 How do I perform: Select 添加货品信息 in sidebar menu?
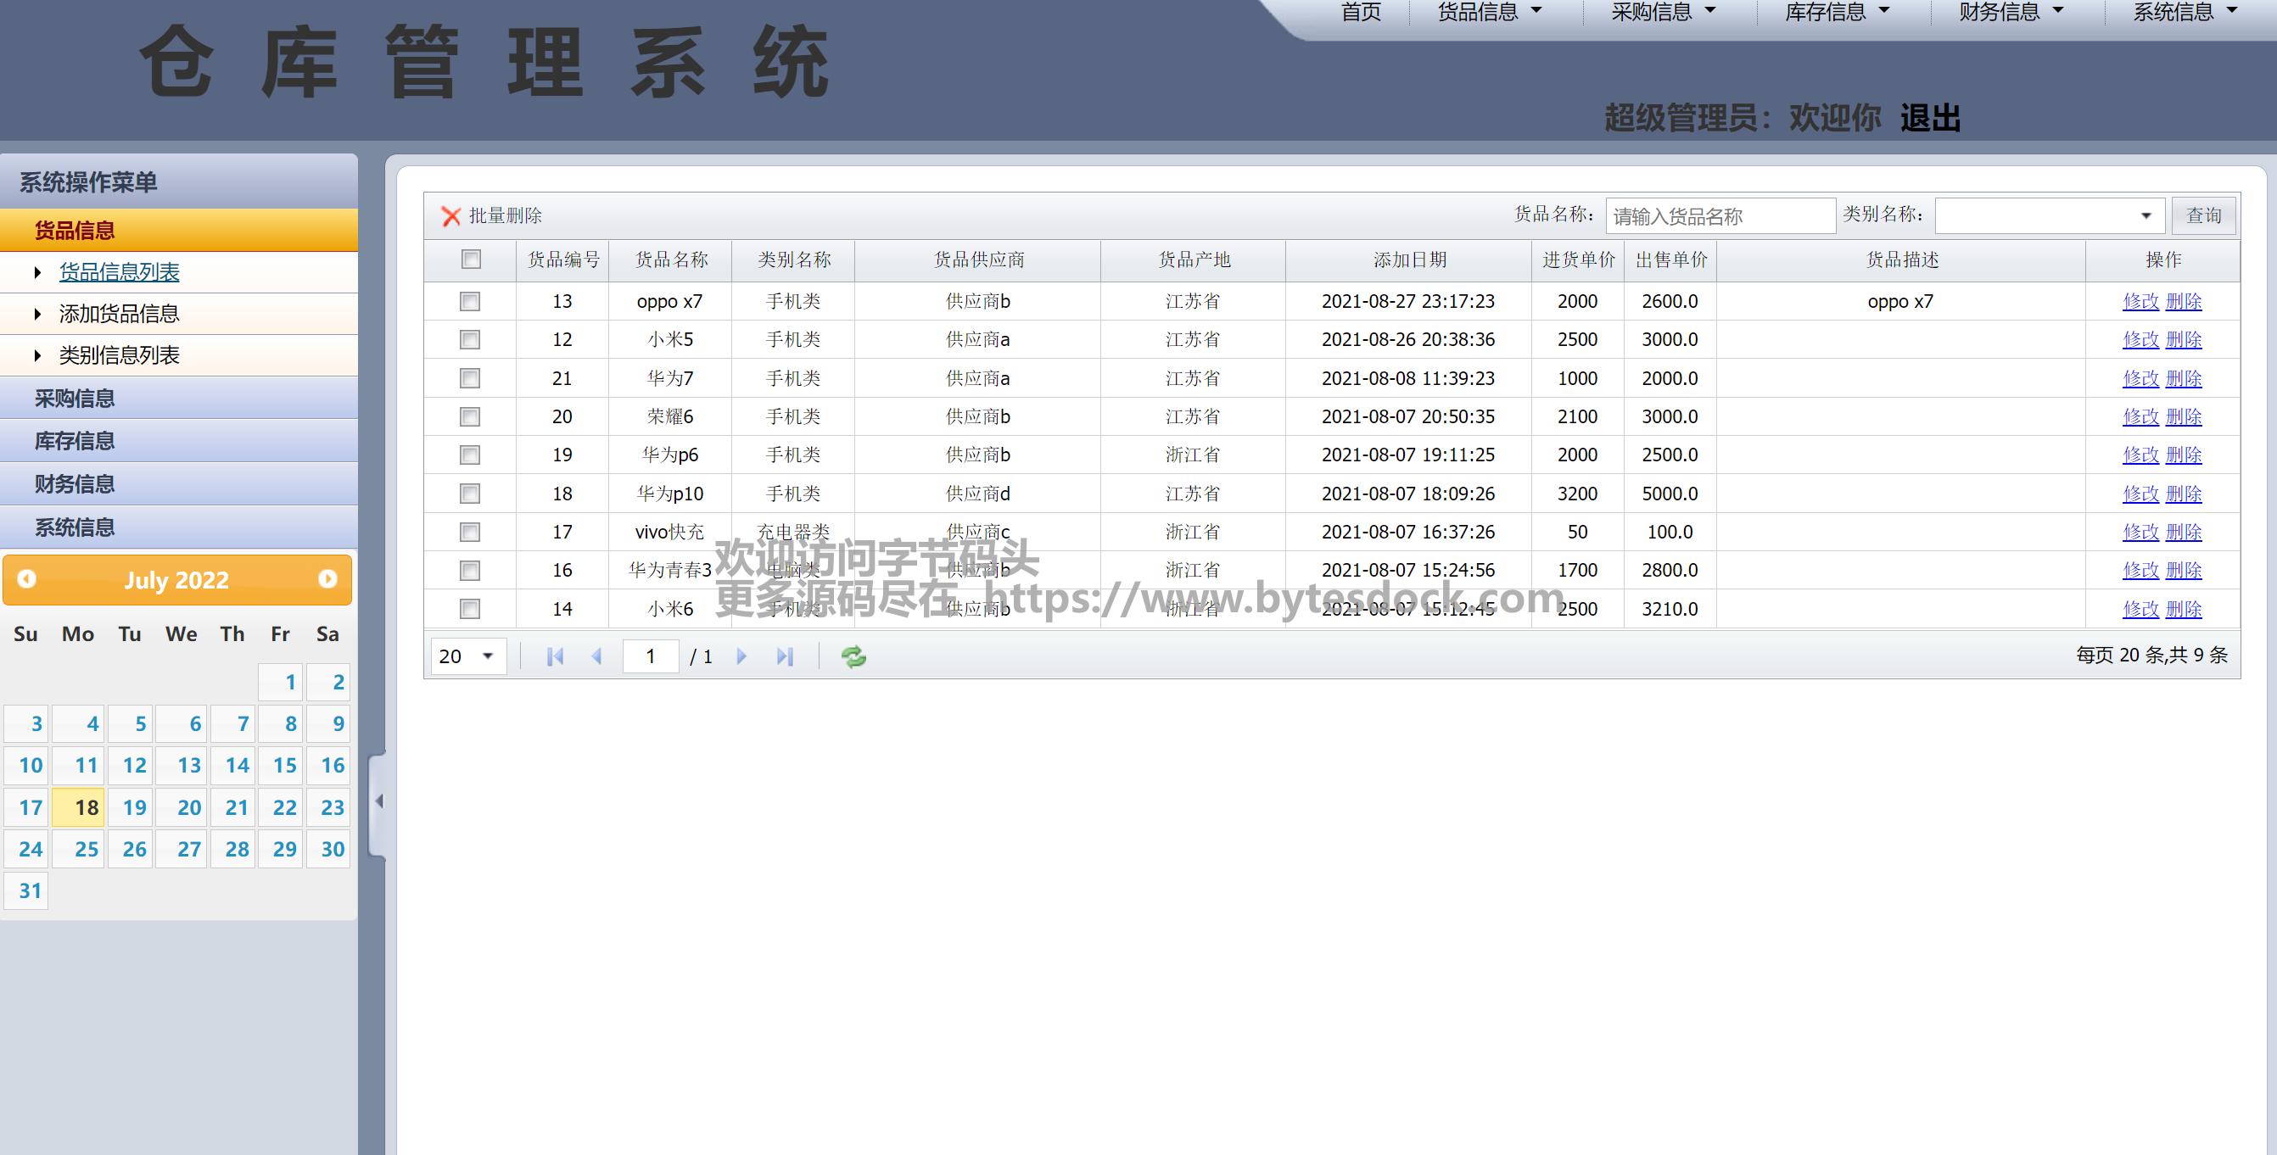click(x=119, y=314)
